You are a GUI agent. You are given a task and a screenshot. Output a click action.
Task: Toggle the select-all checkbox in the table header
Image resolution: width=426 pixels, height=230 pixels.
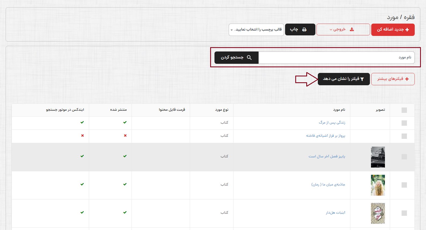(x=404, y=110)
